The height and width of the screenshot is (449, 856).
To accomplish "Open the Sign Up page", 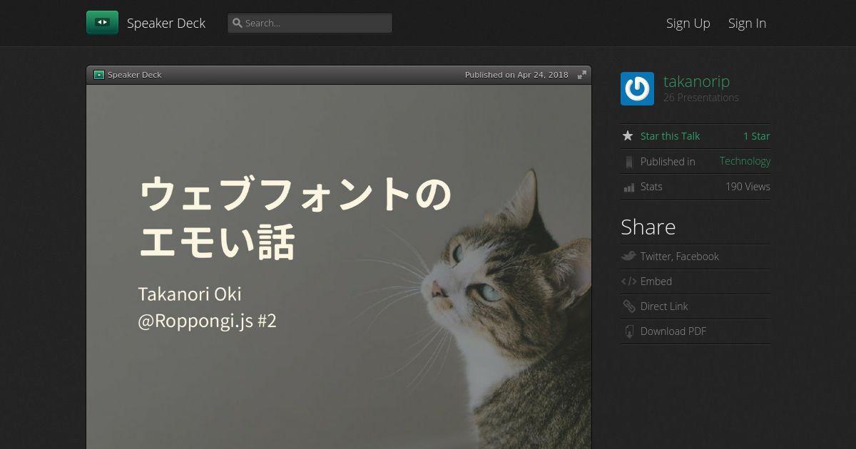I will point(688,24).
